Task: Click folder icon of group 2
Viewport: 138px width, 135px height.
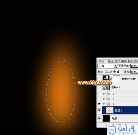Action: [x=108, y=99]
